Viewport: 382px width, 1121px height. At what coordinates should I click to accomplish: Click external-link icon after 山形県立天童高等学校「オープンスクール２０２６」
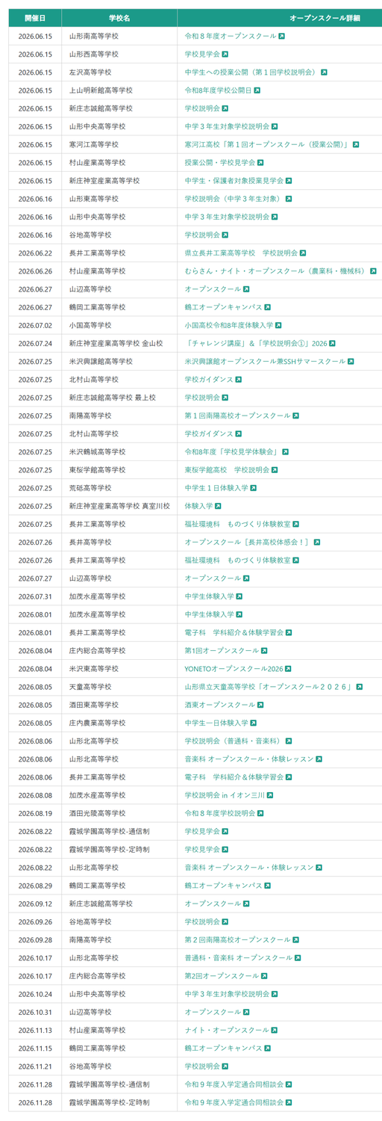pyautogui.click(x=360, y=687)
